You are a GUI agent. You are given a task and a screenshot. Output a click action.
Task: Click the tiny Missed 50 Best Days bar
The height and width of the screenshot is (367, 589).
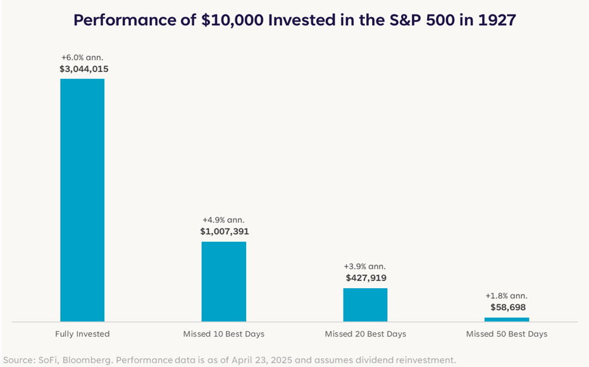coord(507,320)
